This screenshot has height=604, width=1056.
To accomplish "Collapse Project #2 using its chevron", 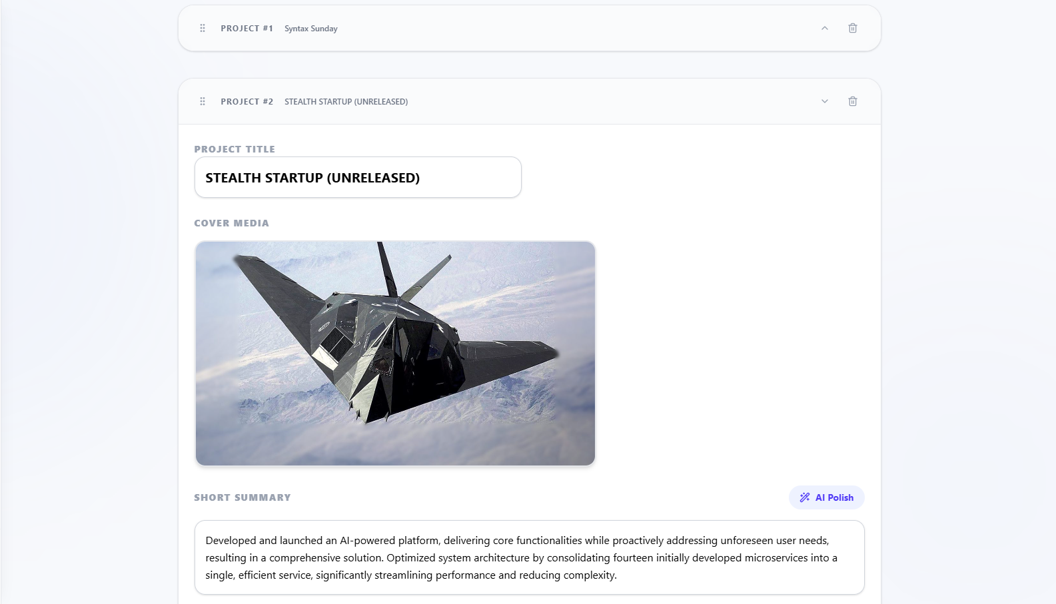I will coord(824,101).
